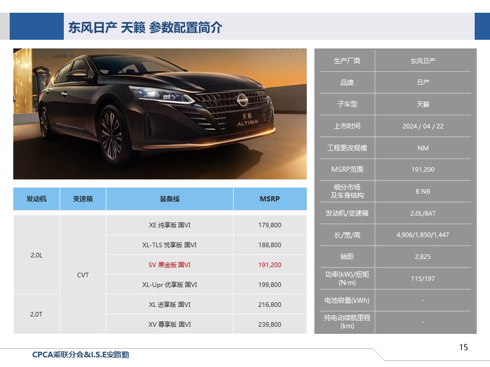Click the MSRP column header in trim table
This screenshot has width=490, height=367.
point(270,199)
